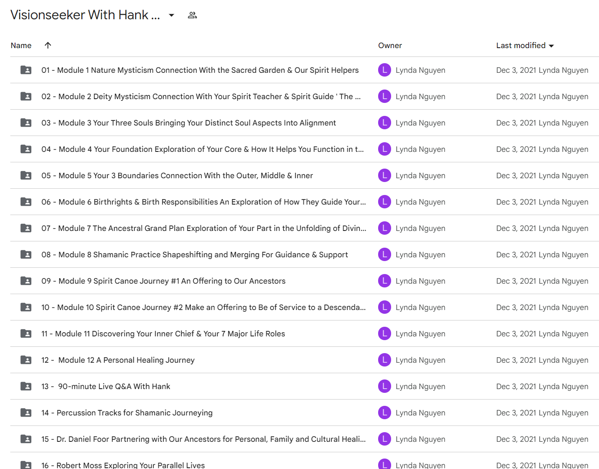Click Lynda Nguyen owner in Percussion Tracks row
Screen dimensions: 599x469
pyautogui.click(x=420, y=413)
